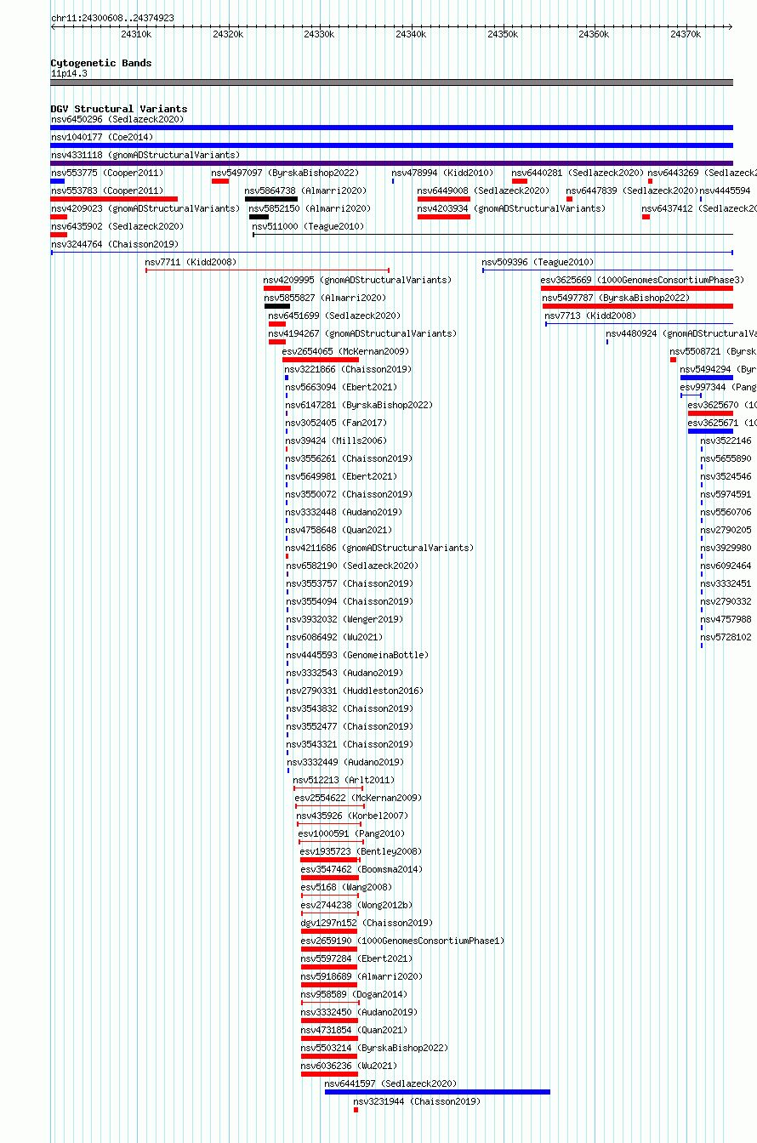Click esv5168 (Wang2008) label

346,887
